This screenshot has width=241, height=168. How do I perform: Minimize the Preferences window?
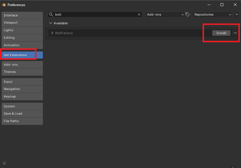(209, 5)
